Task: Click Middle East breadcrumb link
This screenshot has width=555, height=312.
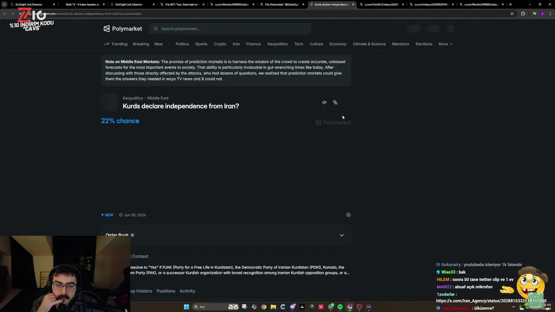Action: coord(158,98)
